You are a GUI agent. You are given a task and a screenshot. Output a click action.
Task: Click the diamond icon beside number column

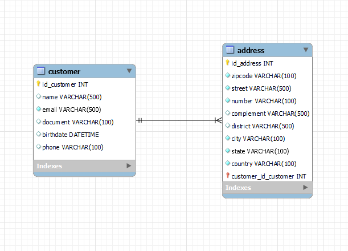coord(227,100)
